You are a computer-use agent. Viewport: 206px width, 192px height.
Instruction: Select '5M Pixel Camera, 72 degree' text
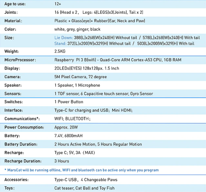[x=81, y=77]
